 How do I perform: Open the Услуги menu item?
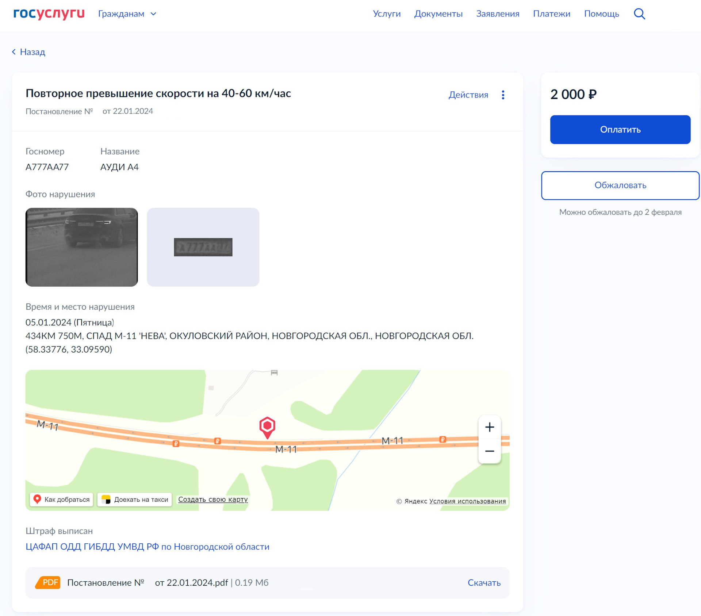click(387, 14)
